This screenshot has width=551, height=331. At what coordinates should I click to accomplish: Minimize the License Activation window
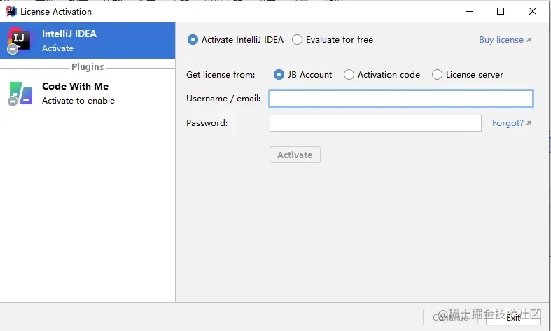(x=469, y=11)
